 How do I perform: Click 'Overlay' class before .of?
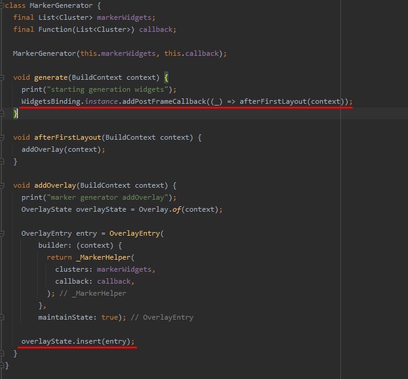point(153,209)
